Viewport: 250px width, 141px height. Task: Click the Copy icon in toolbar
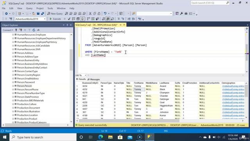pos(95,14)
